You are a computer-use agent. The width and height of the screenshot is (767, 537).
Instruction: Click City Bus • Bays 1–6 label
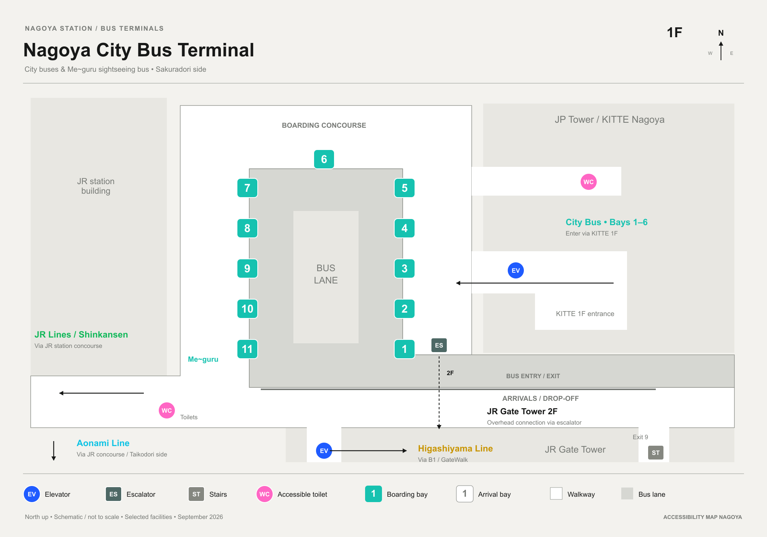pyautogui.click(x=606, y=222)
